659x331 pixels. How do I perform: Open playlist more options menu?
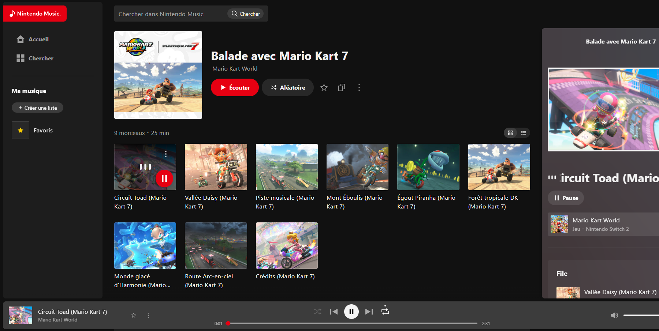click(x=359, y=87)
